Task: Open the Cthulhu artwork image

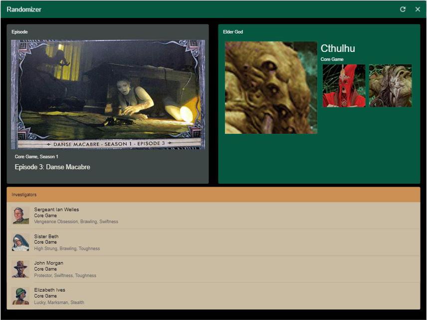Action: pyautogui.click(x=271, y=88)
